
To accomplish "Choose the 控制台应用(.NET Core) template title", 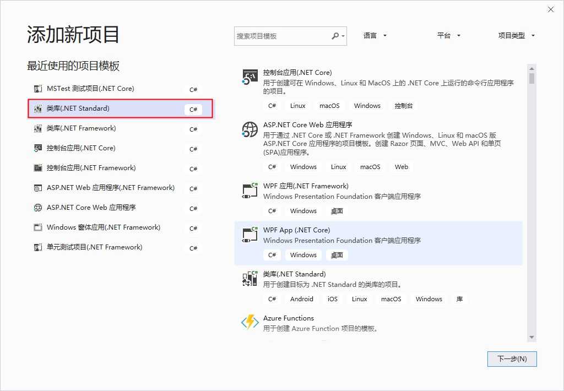I will (297, 72).
